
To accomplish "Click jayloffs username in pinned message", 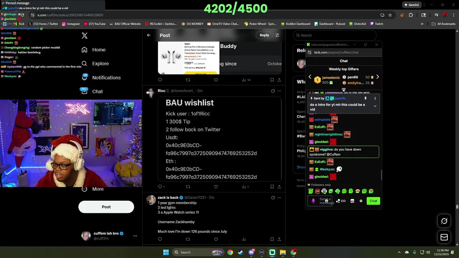I will pyautogui.click(x=340, y=98).
